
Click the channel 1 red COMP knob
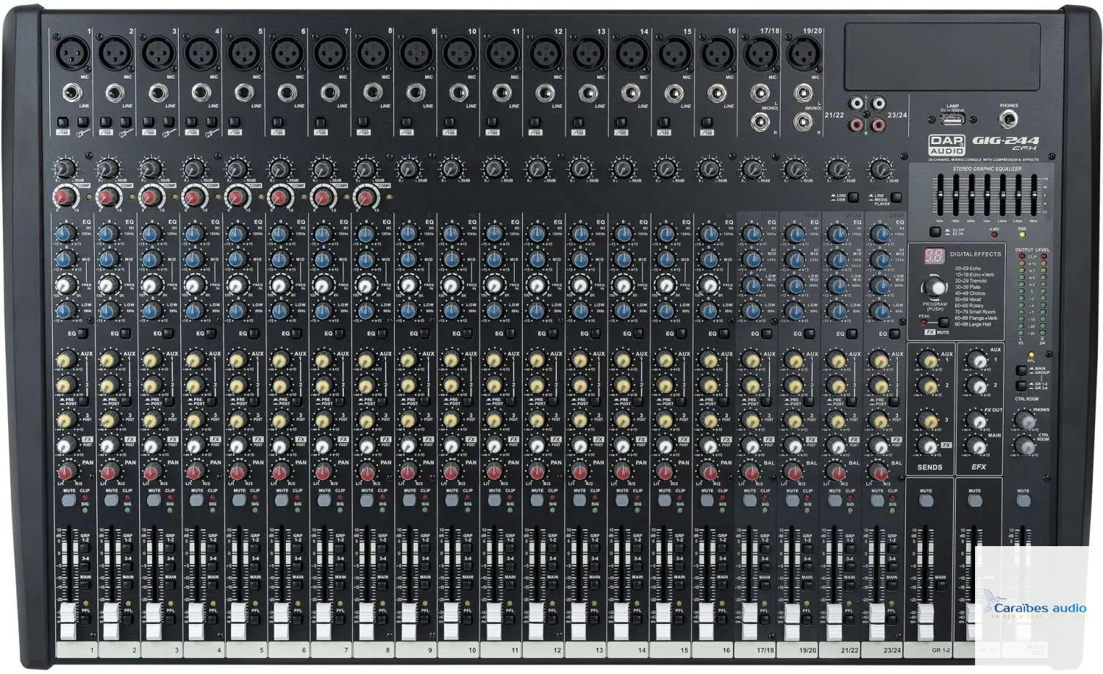pyautogui.click(x=65, y=197)
